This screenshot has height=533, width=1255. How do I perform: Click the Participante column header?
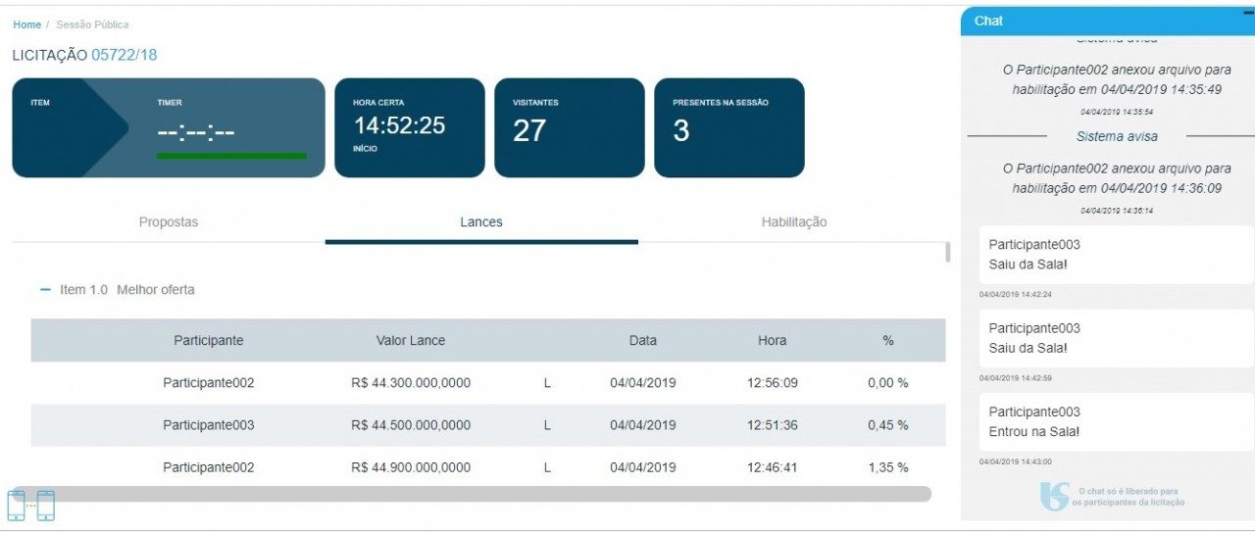point(208,341)
